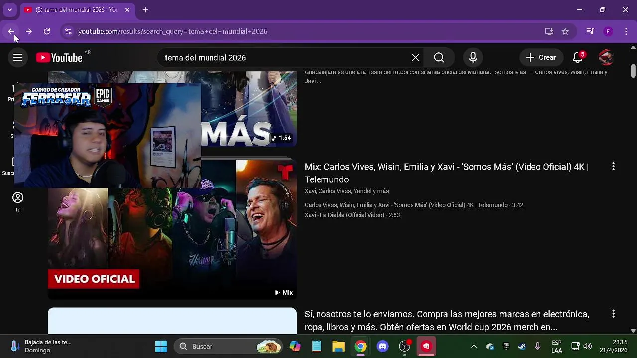
Task: Click the taskbar Buscar search box
Action: point(227,347)
